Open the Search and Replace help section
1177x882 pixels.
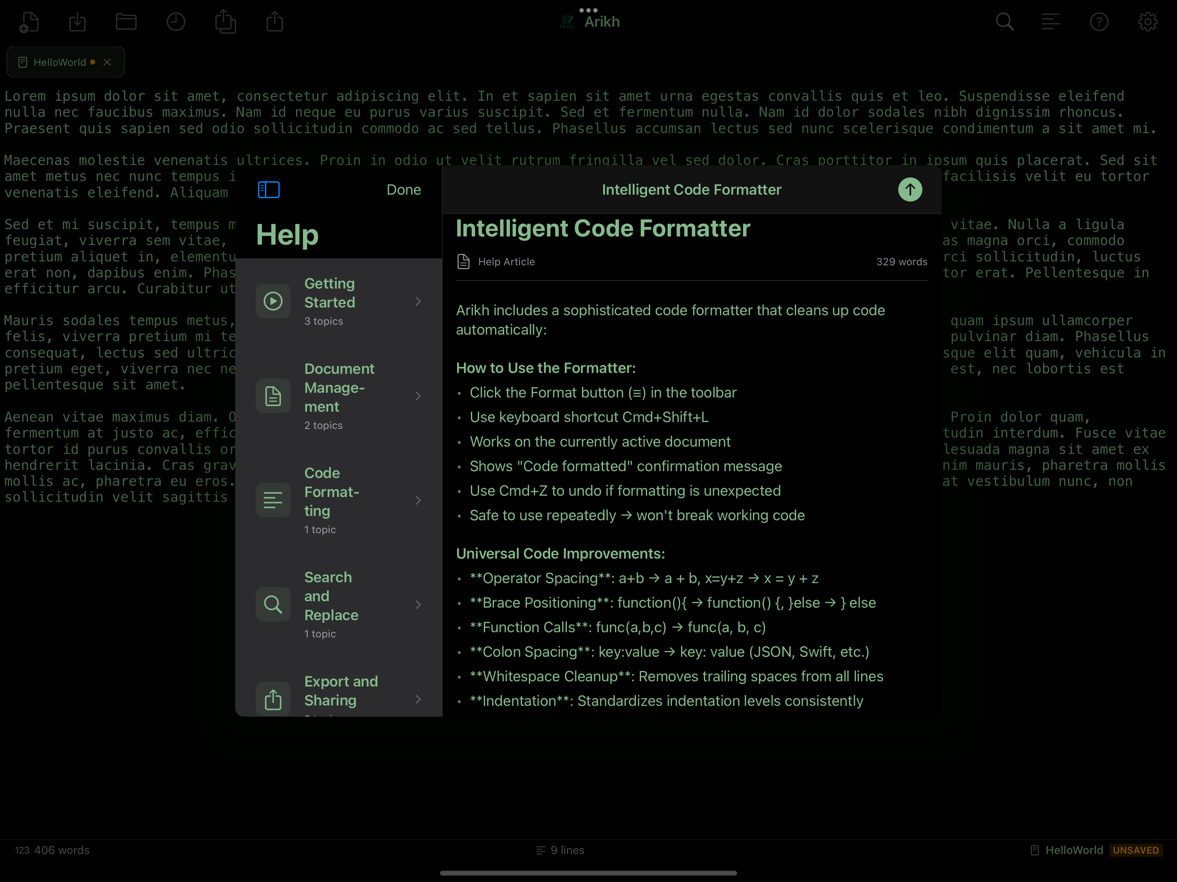click(x=339, y=604)
